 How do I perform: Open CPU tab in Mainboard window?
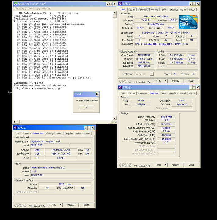[x=18, y=134]
